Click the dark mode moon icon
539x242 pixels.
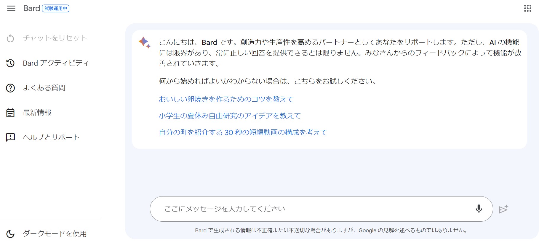(10, 234)
